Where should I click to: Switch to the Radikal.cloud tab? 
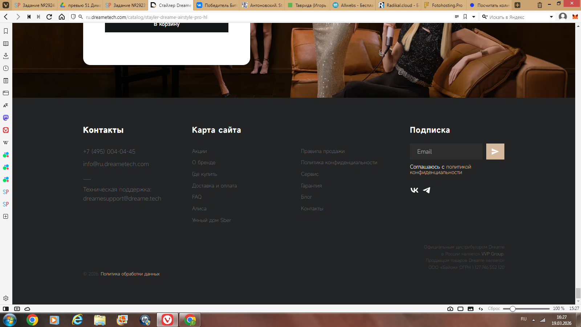pyautogui.click(x=398, y=5)
